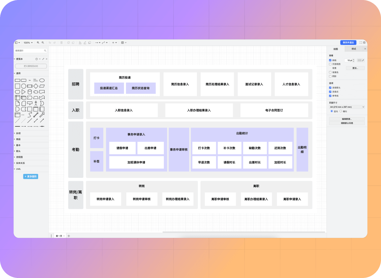Click the 搜索图形 search field
Viewport: 381px width, 278px height.
[x=29, y=51]
